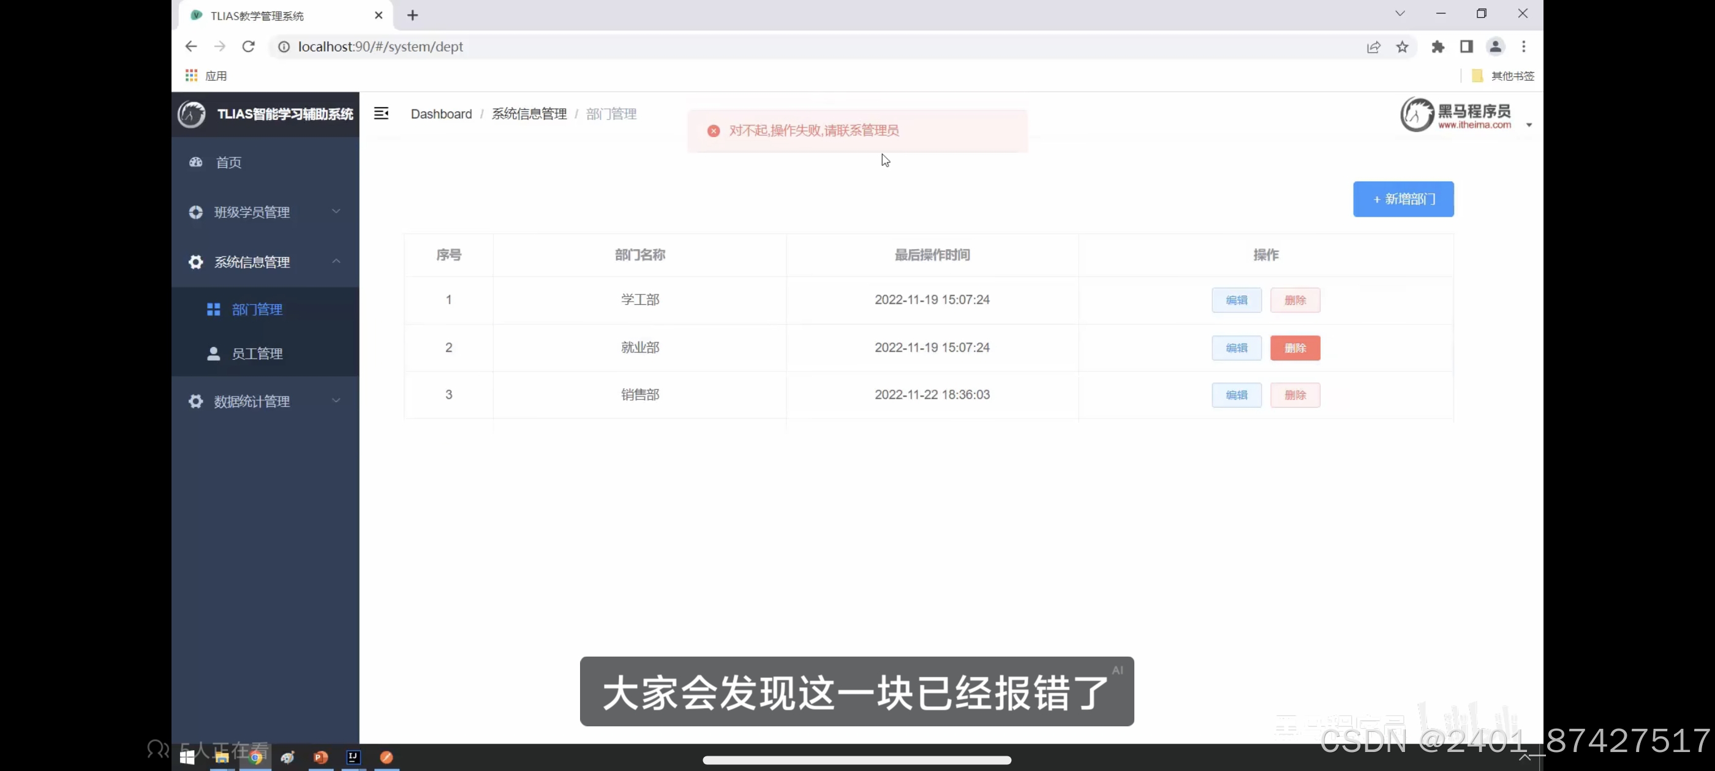Click the hamburger sidebar collapse icon
The width and height of the screenshot is (1715, 771).
[x=381, y=114]
